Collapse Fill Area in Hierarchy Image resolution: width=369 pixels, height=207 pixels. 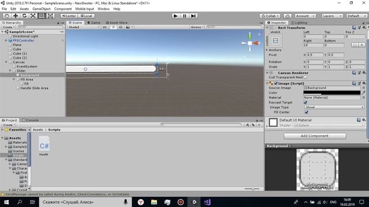click(x=14, y=79)
